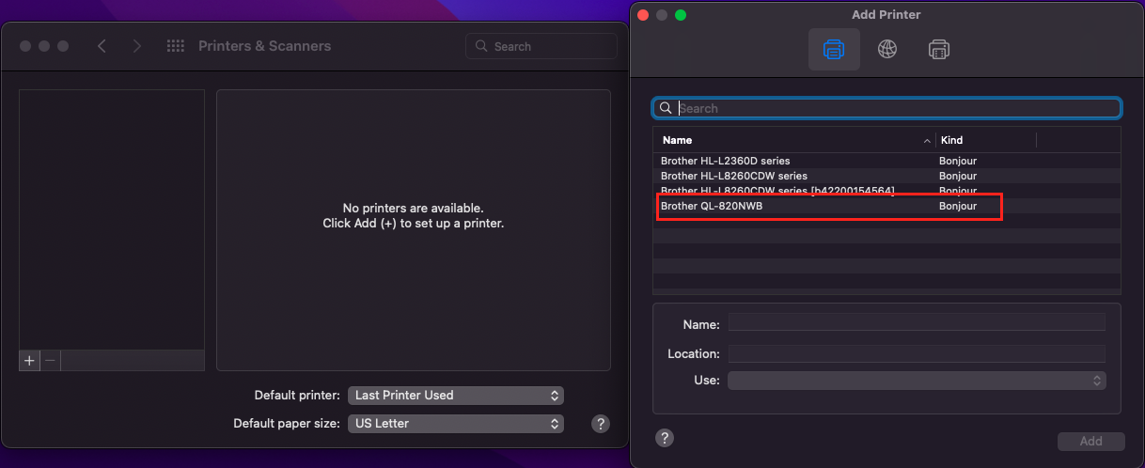
Task: Click the magnifier icon in Printers & Scanners search
Action: pyautogui.click(x=481, y=46)
